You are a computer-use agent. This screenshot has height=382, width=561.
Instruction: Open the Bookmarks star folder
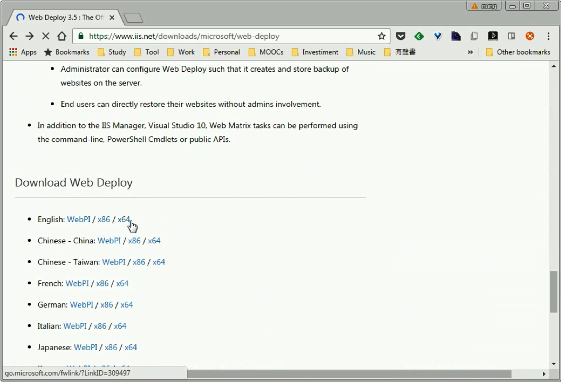[66, 52]
